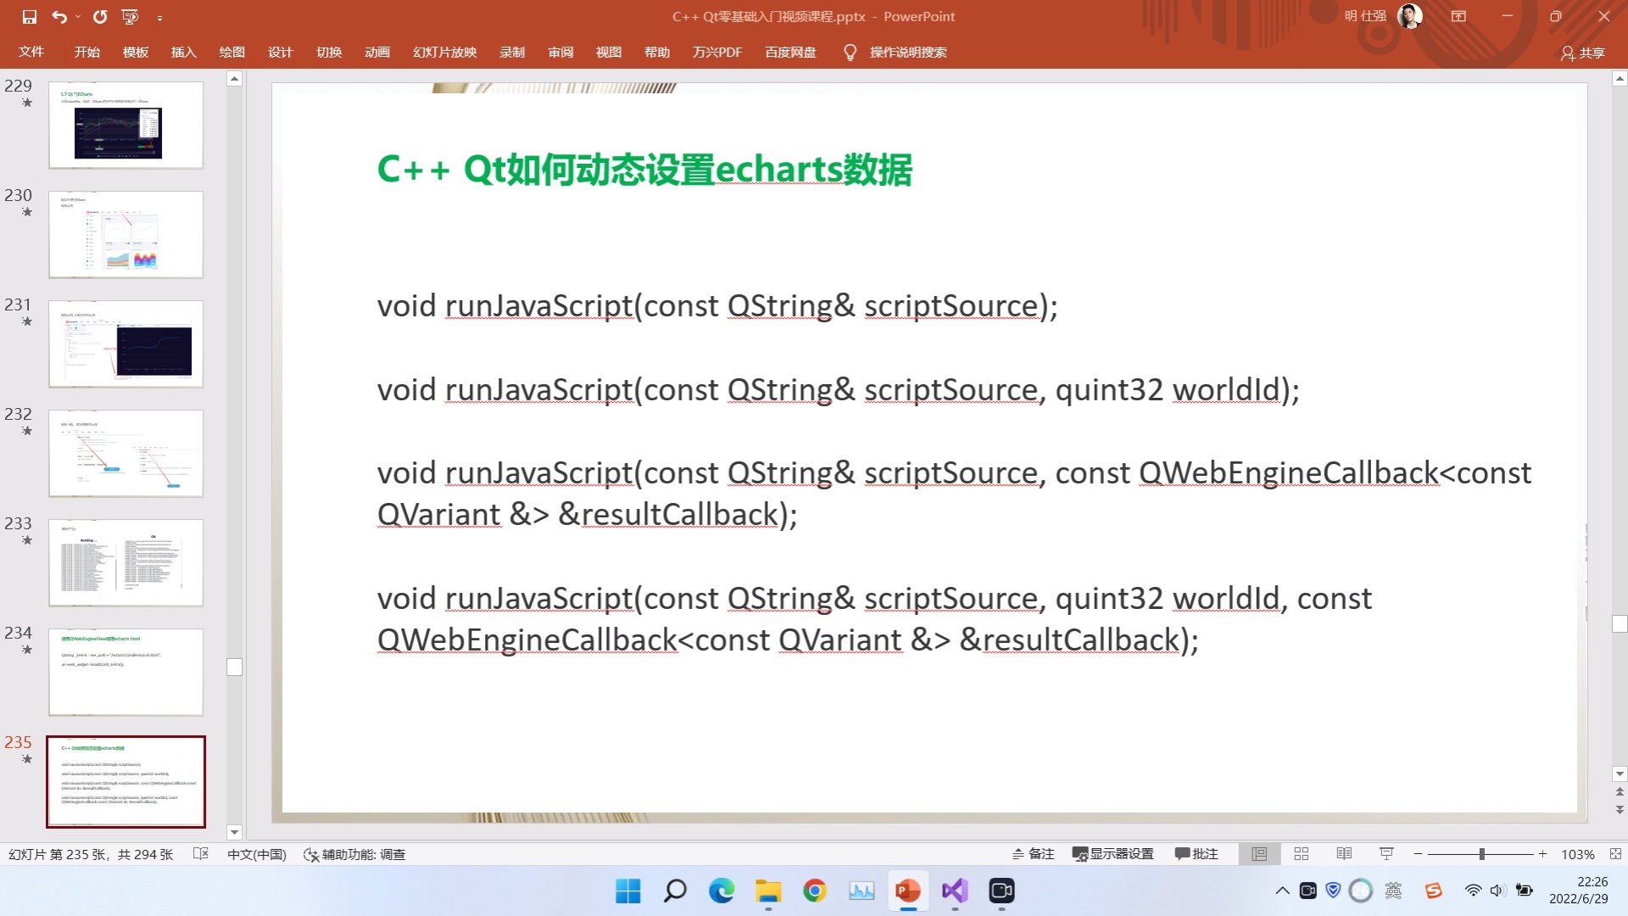Select the Undo icon
Image resolution: width=1628 pixels, height=916 pixels.
click(x=58, y=16)
